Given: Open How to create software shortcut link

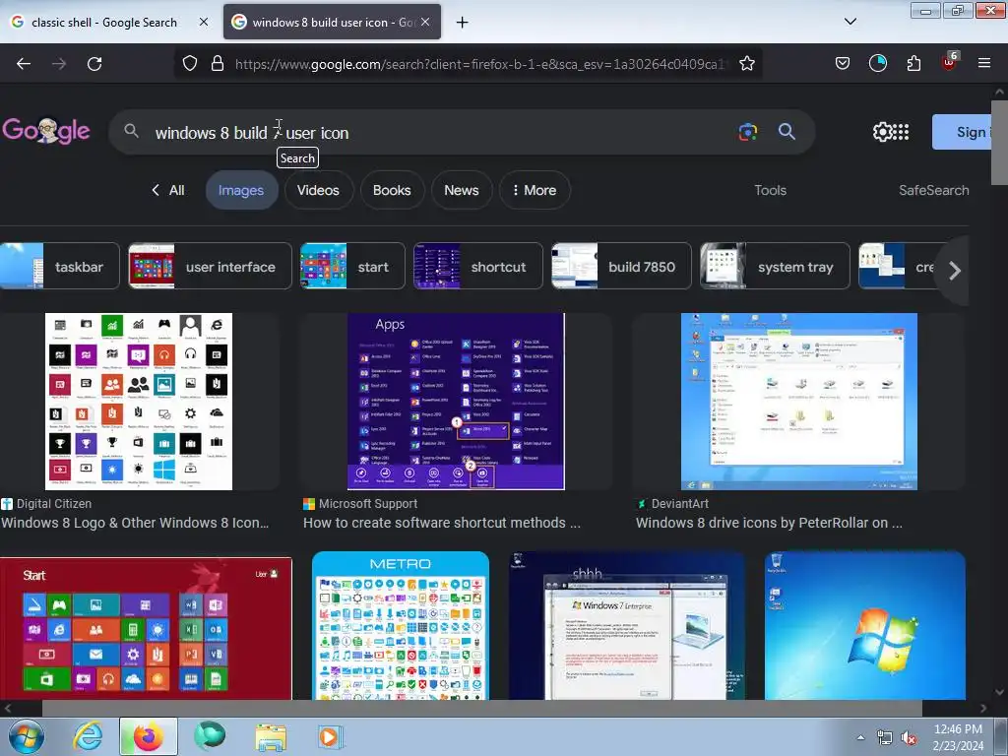Looking at the screenshot, I should [x=442, y=523].
